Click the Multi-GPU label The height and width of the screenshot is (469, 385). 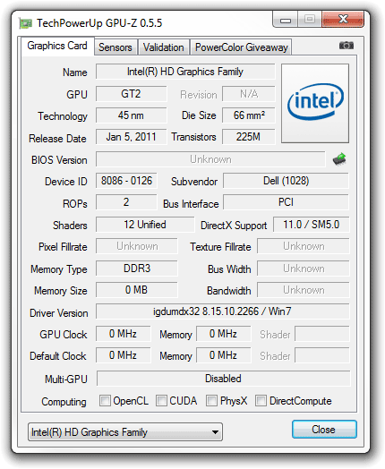pos(66,379)
